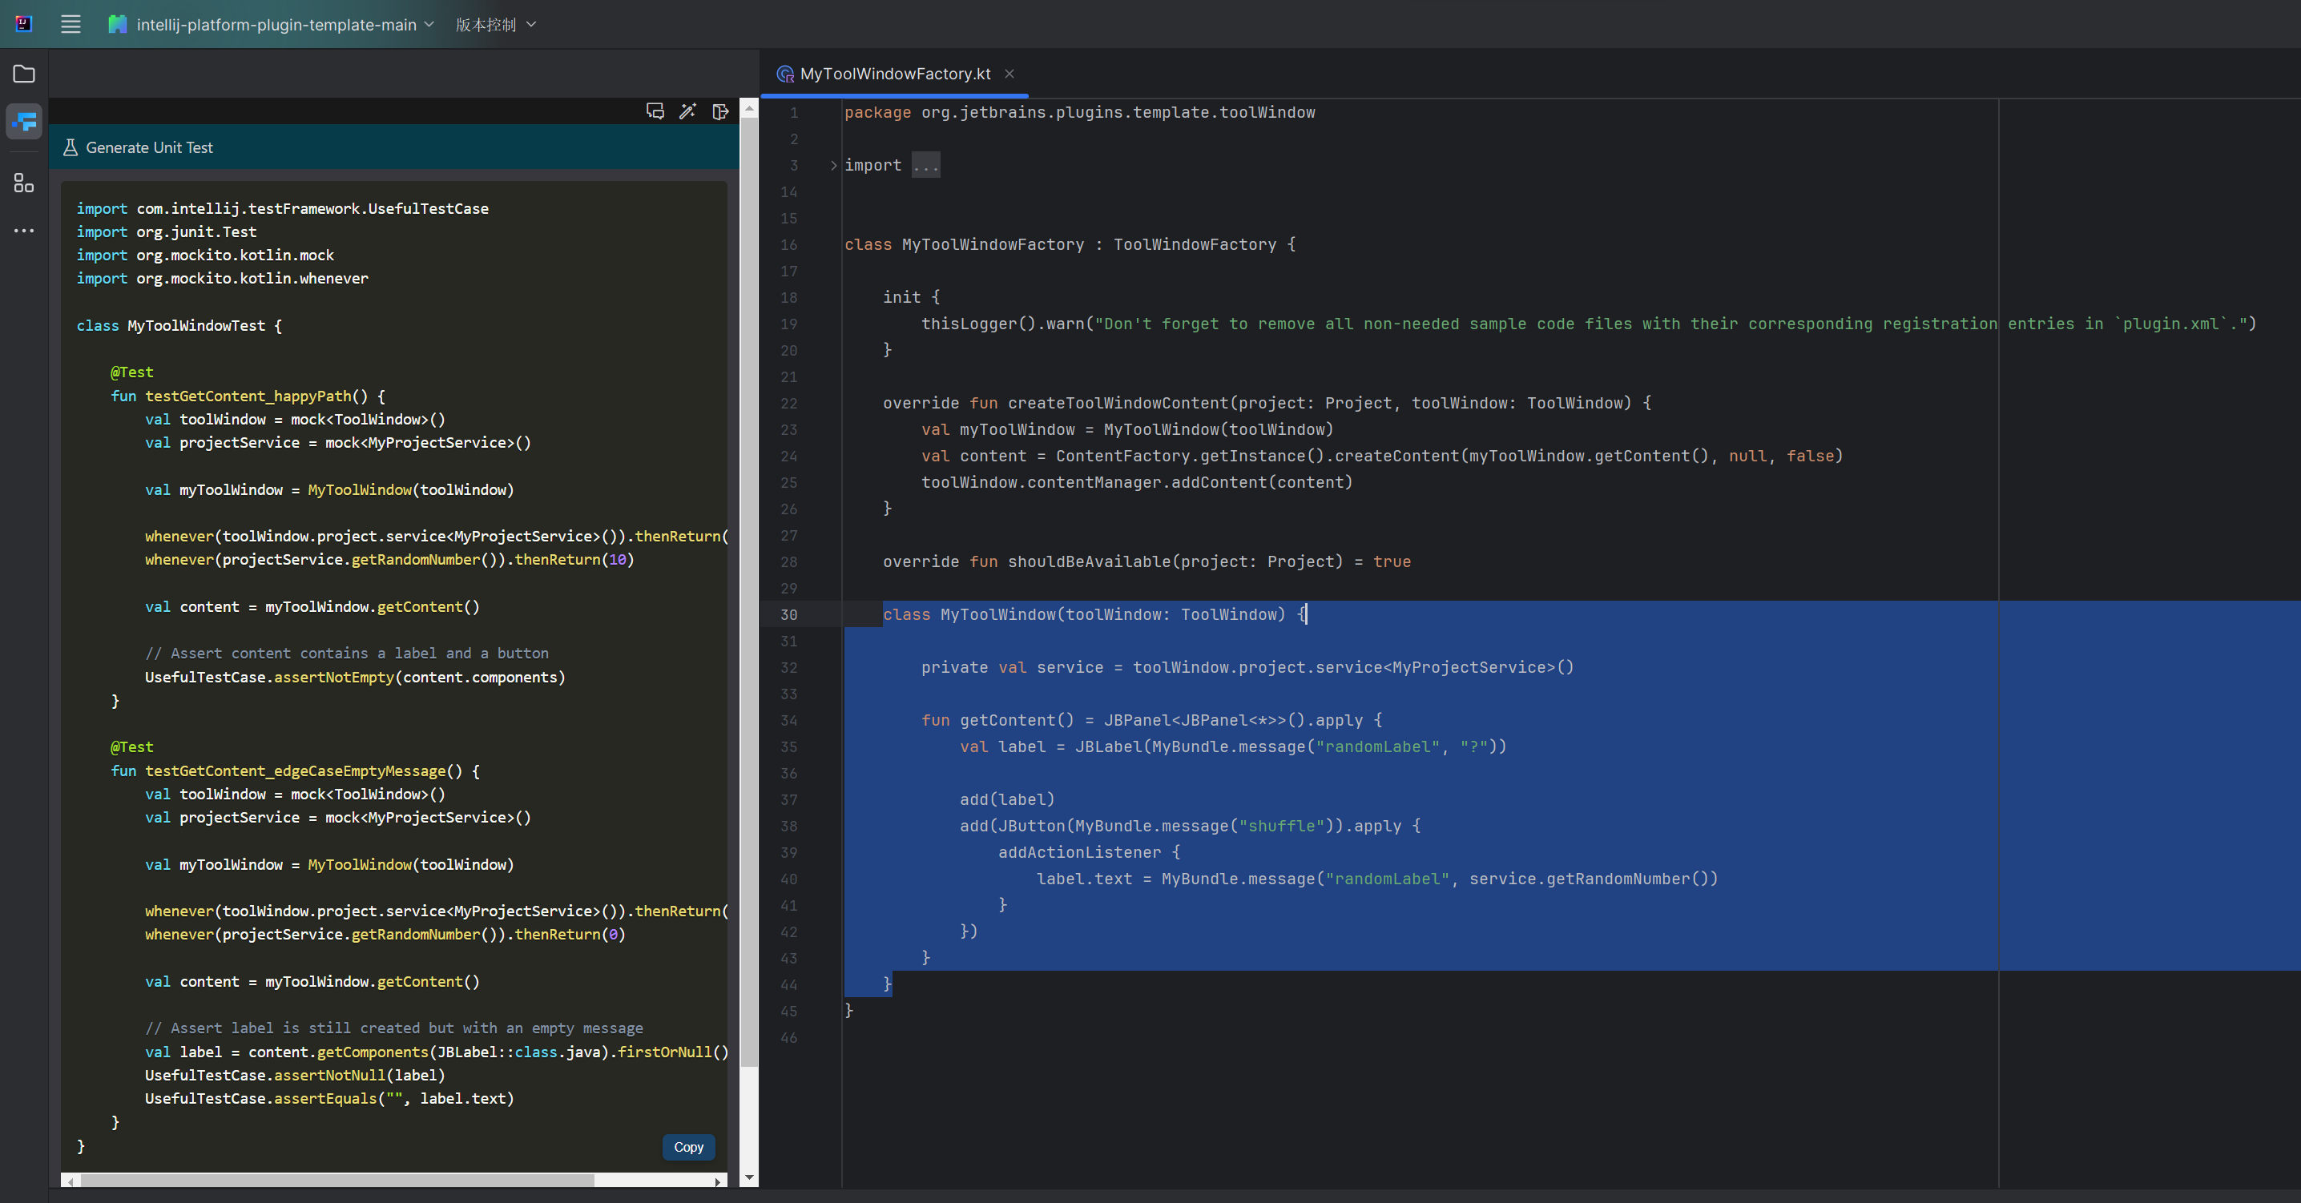
Task: Open the 版本控制 version control dropdown
Action: click(x=494, y=22)
